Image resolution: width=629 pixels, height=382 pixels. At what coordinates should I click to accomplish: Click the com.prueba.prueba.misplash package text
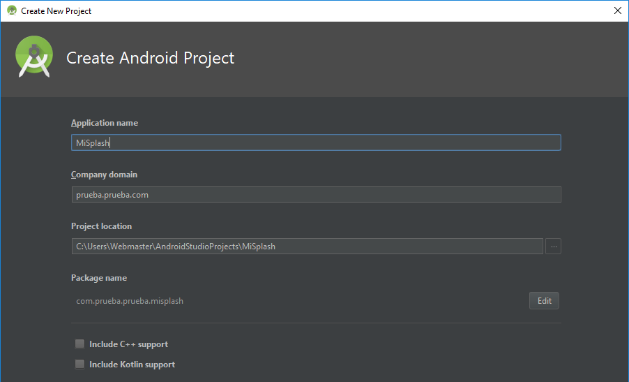pos(130,301)
